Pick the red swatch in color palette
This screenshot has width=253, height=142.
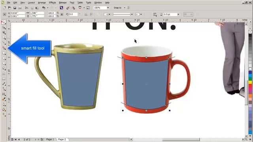click(250, 86)
